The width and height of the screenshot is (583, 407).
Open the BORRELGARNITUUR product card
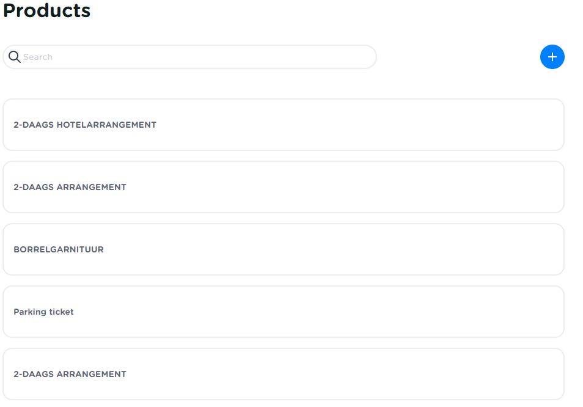[283, 249]
